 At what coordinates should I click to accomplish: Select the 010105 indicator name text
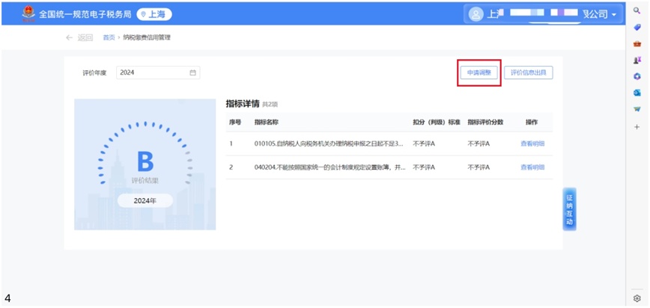(329, 144)
